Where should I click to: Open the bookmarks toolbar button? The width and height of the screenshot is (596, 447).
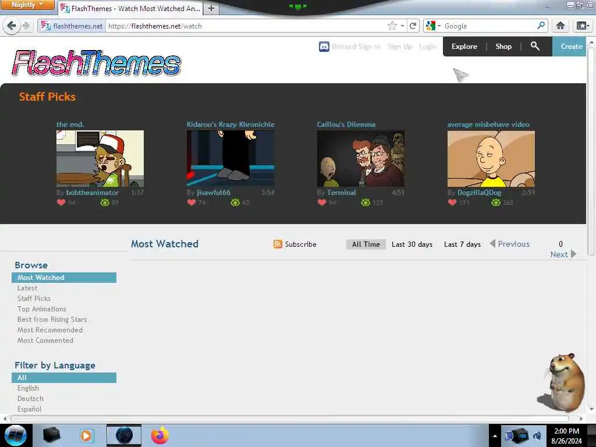[x=583, y=26]
